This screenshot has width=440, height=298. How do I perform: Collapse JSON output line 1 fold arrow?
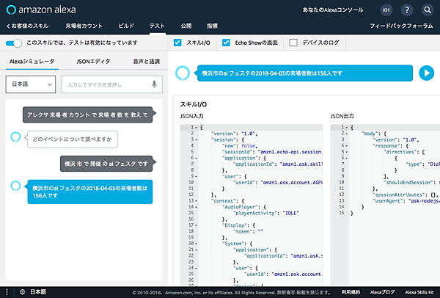click(x=347, y=128)
